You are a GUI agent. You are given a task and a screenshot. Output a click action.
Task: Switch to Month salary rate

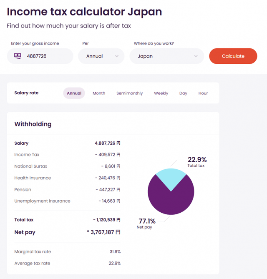tap(99, 93)
